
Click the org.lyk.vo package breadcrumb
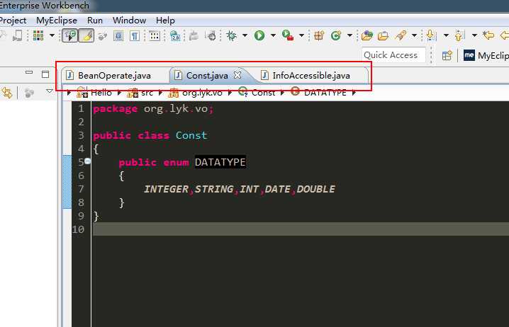tap(196, 93)
